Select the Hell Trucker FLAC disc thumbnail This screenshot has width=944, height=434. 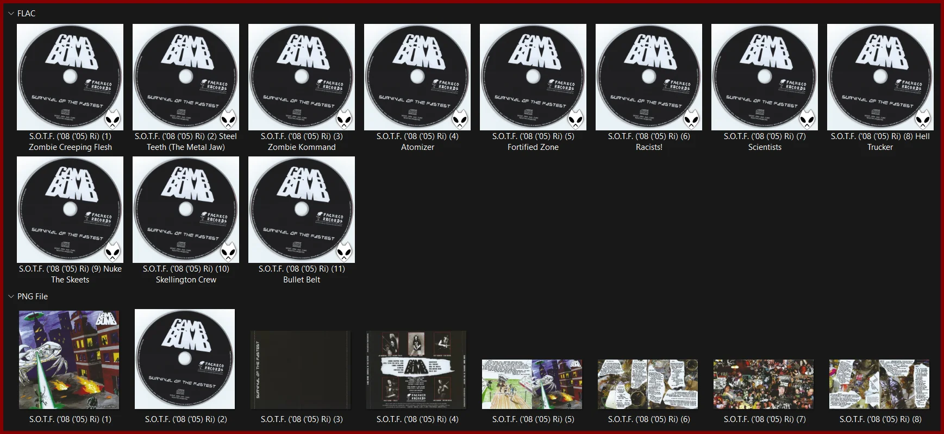(880, 77)
